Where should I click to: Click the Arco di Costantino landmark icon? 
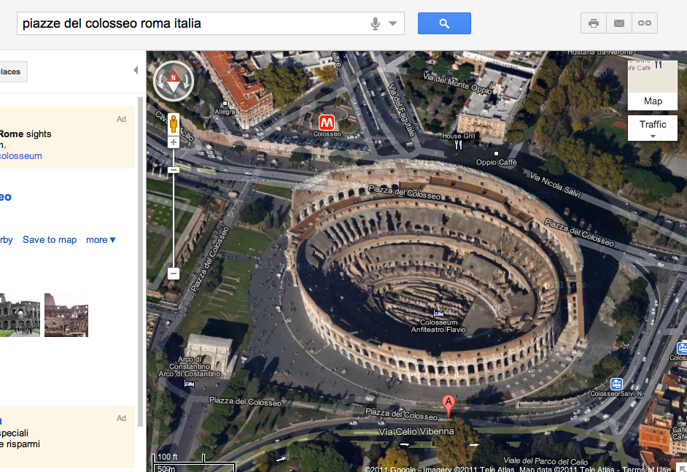tap(190, 384)
